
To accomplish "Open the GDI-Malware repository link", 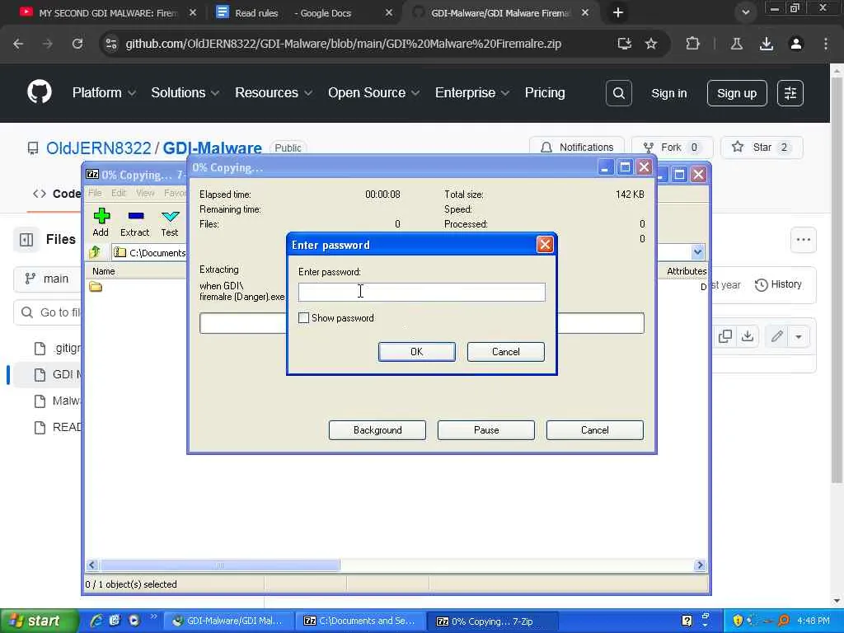I will [212, 148].
